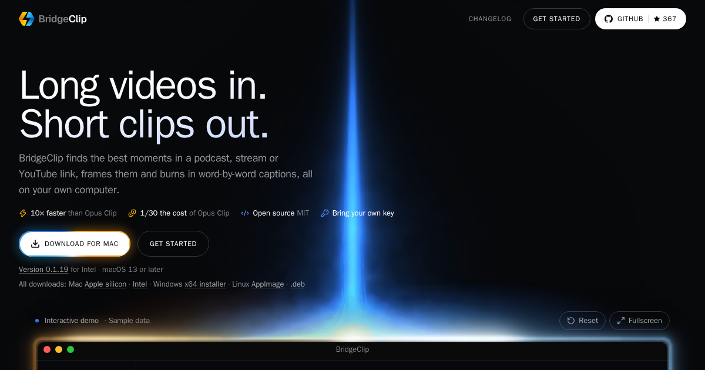Click the circular arrow icon in Reset
This screenshot has height=370, width=705.
(x=571, y=321)
